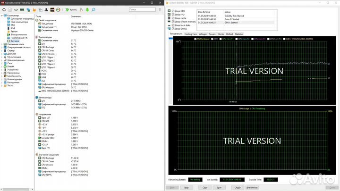Image resolution: width=340 pixels, height=191 pixels.
Task: Switch to the Unified tab
Action: (x=229, y=34)
